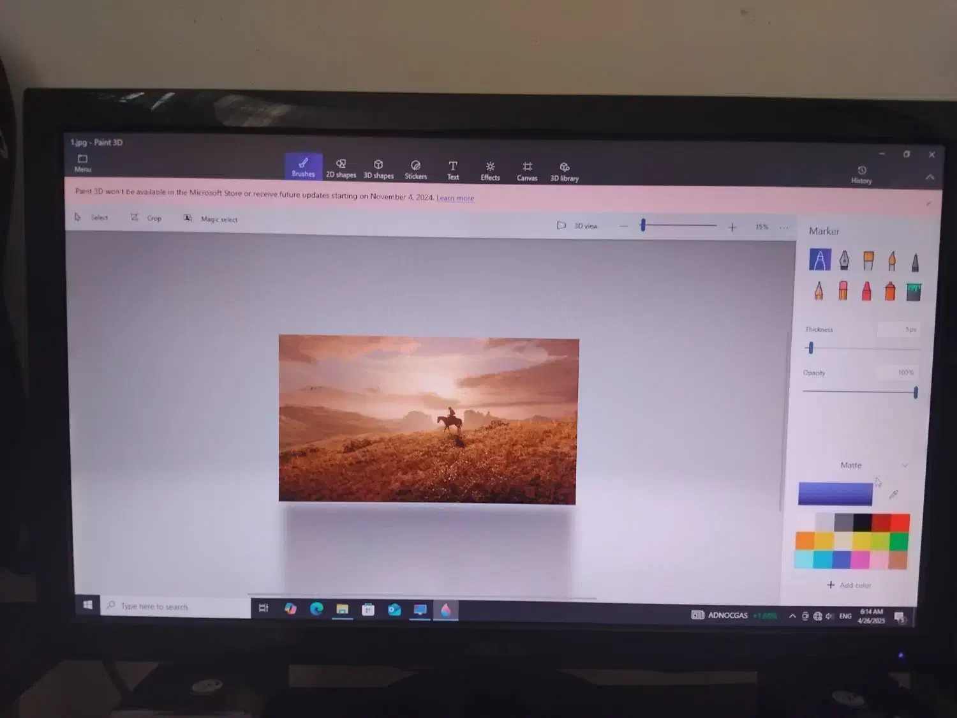Open the Paint 3D Menu

pos(83,163)
